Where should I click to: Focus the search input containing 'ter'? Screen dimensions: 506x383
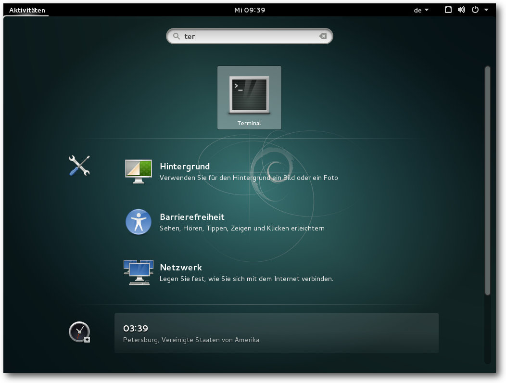coord(249,36)
